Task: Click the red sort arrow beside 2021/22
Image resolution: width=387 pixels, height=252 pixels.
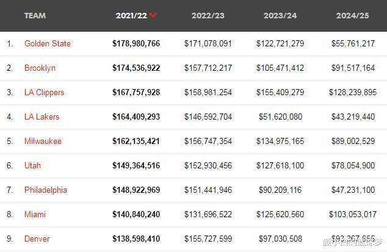Action: point(153,15)
